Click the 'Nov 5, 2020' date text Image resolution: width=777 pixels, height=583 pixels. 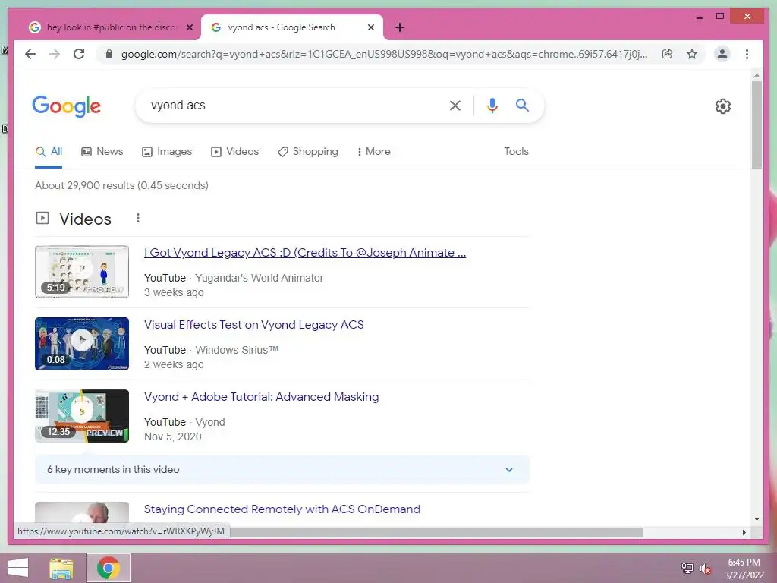[173, 436]
